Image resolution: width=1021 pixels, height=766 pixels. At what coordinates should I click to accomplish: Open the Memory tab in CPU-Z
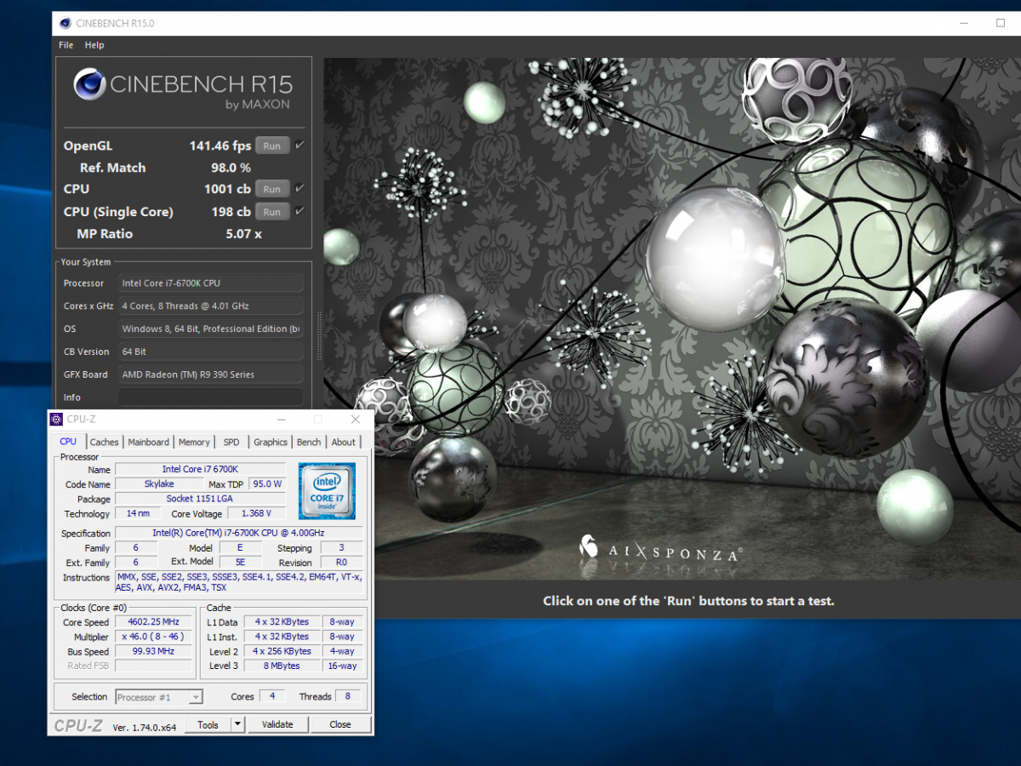point(194,442)
